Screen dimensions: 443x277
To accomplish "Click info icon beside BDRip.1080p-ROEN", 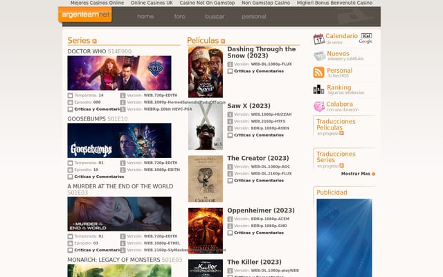I will [230, 128].
